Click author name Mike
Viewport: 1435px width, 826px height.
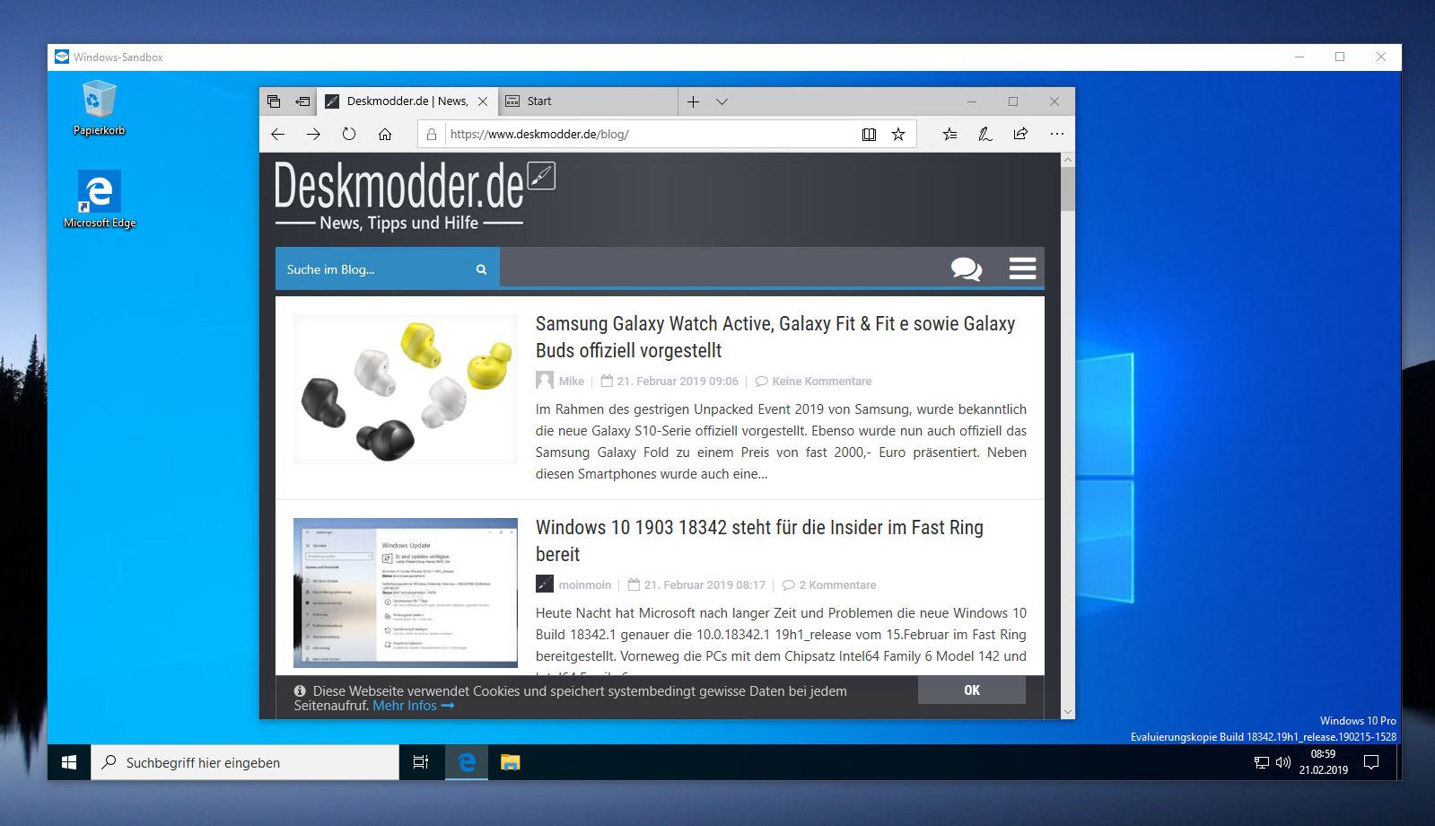[571, 381]
